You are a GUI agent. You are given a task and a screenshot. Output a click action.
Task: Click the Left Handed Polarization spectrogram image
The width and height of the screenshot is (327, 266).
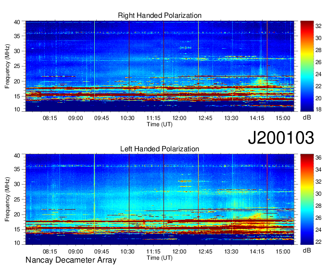tap(160, 199)
